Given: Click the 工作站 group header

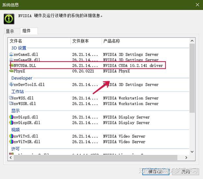Looking at the screenshot, I should (x=18, y=91).
